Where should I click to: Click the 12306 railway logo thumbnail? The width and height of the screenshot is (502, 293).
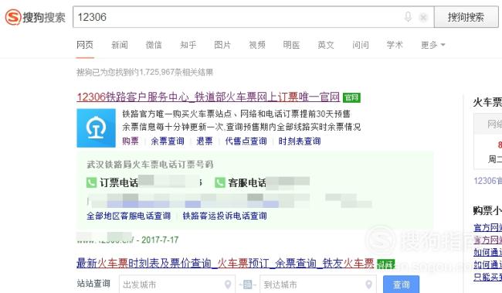[96, 128]
